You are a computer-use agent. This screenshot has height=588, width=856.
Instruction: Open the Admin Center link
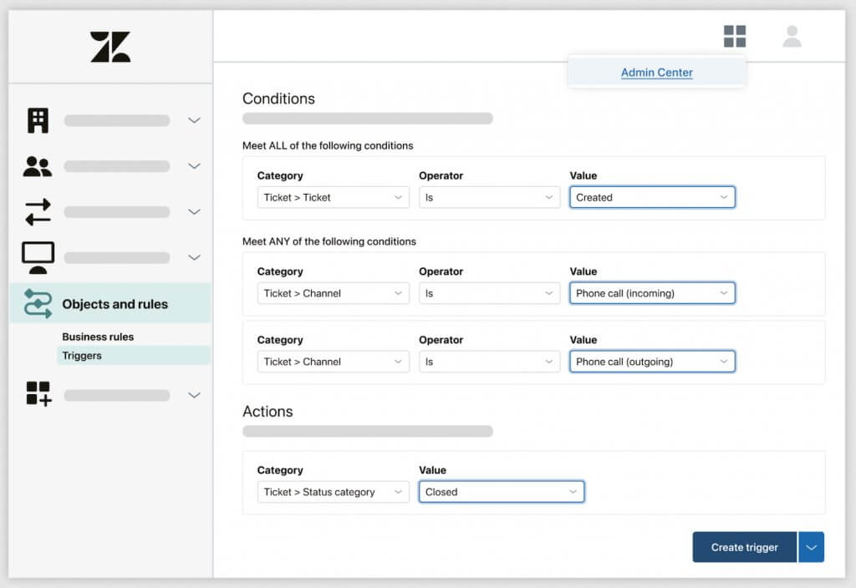click(x=656, y=73)
